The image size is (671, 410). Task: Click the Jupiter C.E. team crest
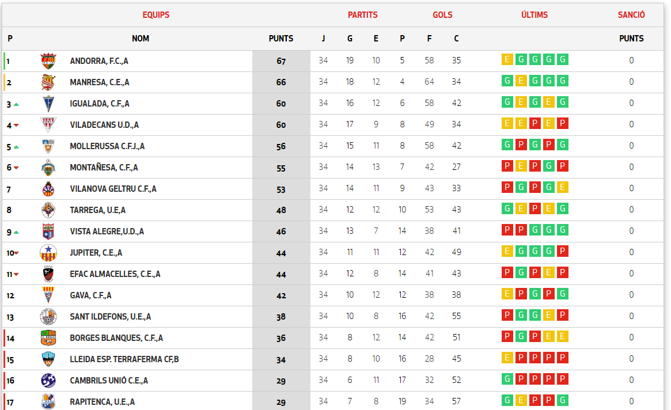[x=48, y=253]
